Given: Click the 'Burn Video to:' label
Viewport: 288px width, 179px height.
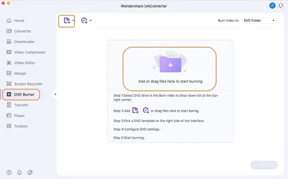Looking at the screenshot, I should coord(228,20).
